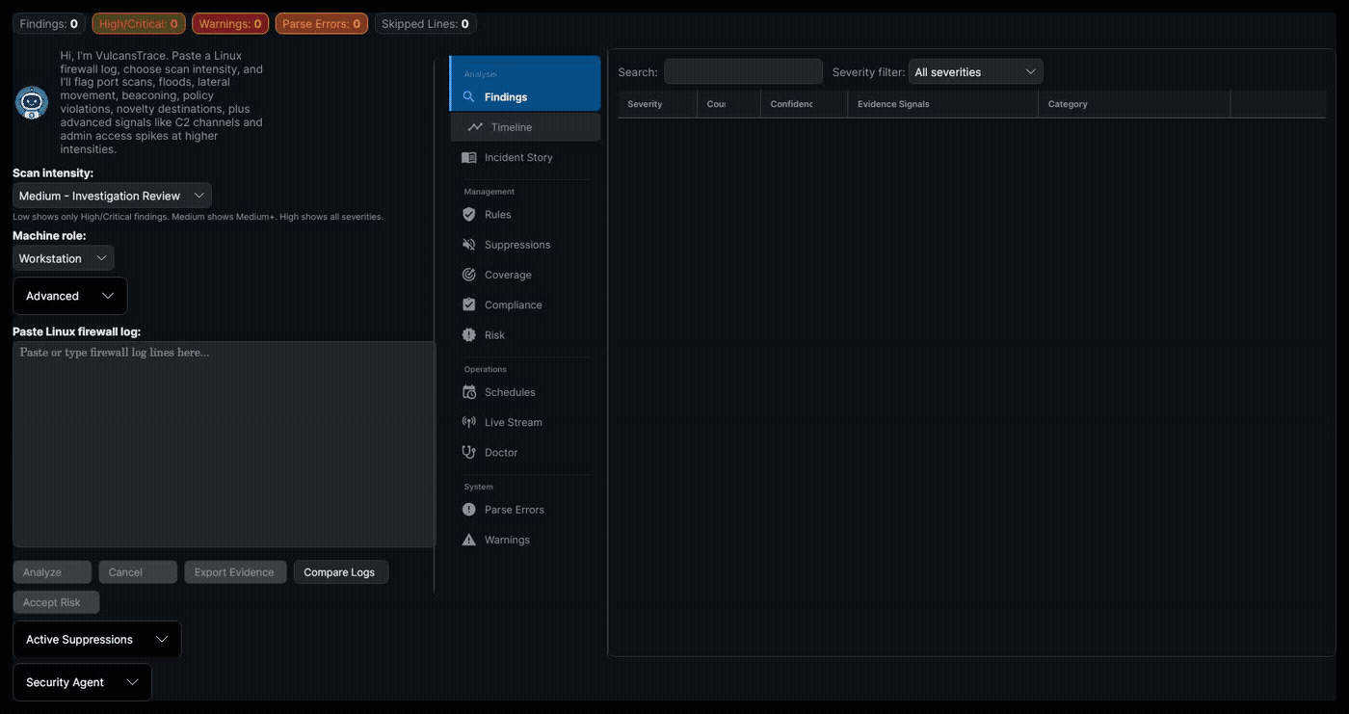Click the Analyze button
Image resolution: width=1349 pixels, height=714 pixels.
click(x=52, y=572)
